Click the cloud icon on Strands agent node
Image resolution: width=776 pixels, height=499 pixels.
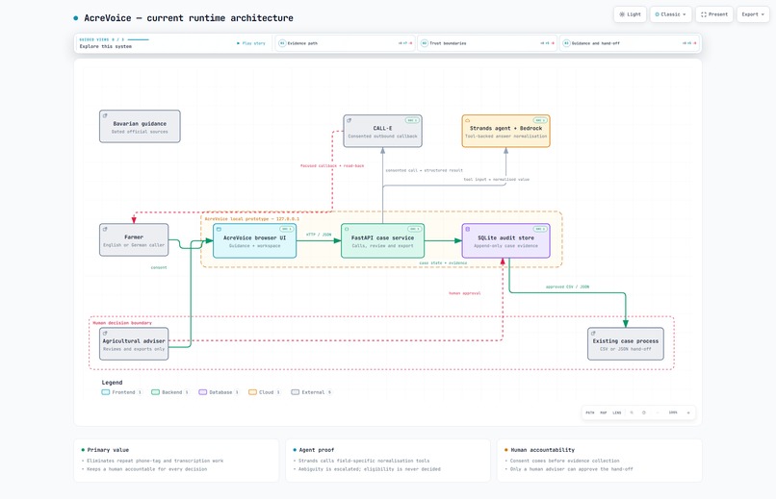pyautogui.click(x=467, y=120)
